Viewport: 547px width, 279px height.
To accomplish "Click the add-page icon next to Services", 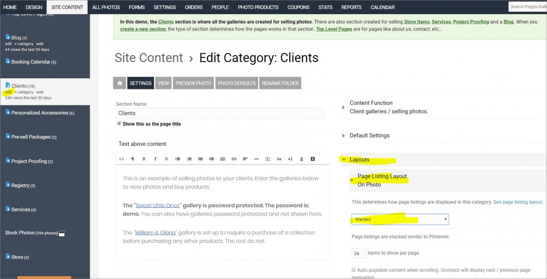I will point(8,209).
